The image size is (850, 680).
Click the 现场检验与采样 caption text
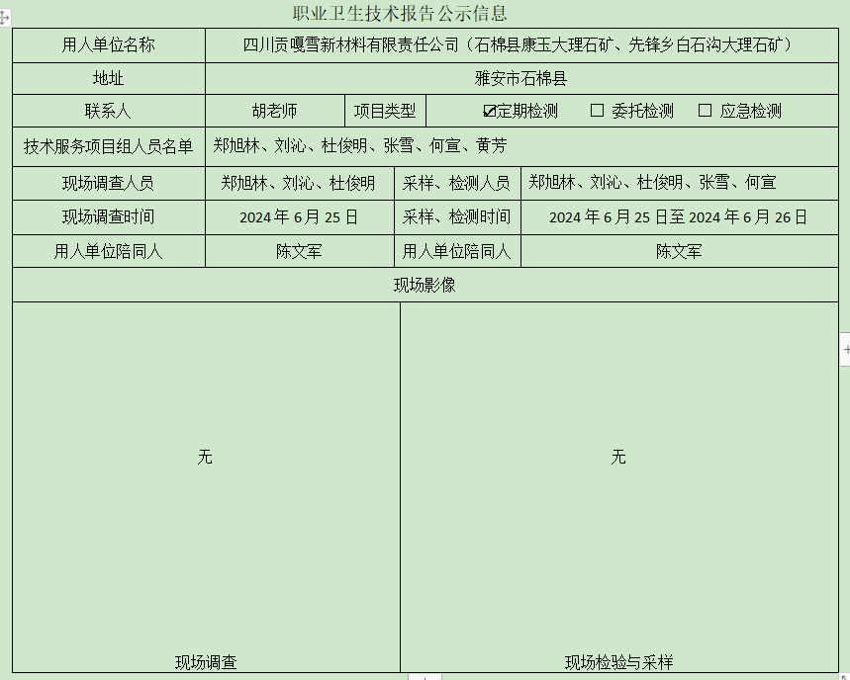click(x=618, y=662)
